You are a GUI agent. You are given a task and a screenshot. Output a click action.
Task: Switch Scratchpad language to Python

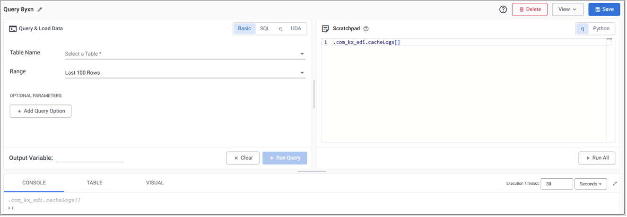click(601, 29)
